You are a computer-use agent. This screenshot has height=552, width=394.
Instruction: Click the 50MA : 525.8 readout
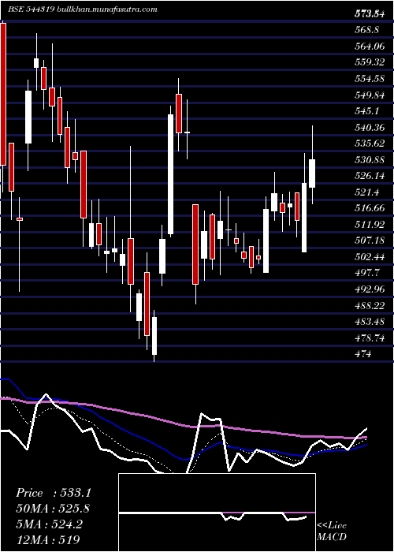pyautogui.click(x=53, y=509)
